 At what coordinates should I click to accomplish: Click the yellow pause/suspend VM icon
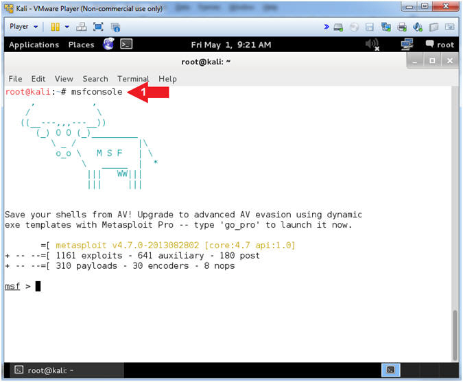pyautogui.click(x=55, y=27)
